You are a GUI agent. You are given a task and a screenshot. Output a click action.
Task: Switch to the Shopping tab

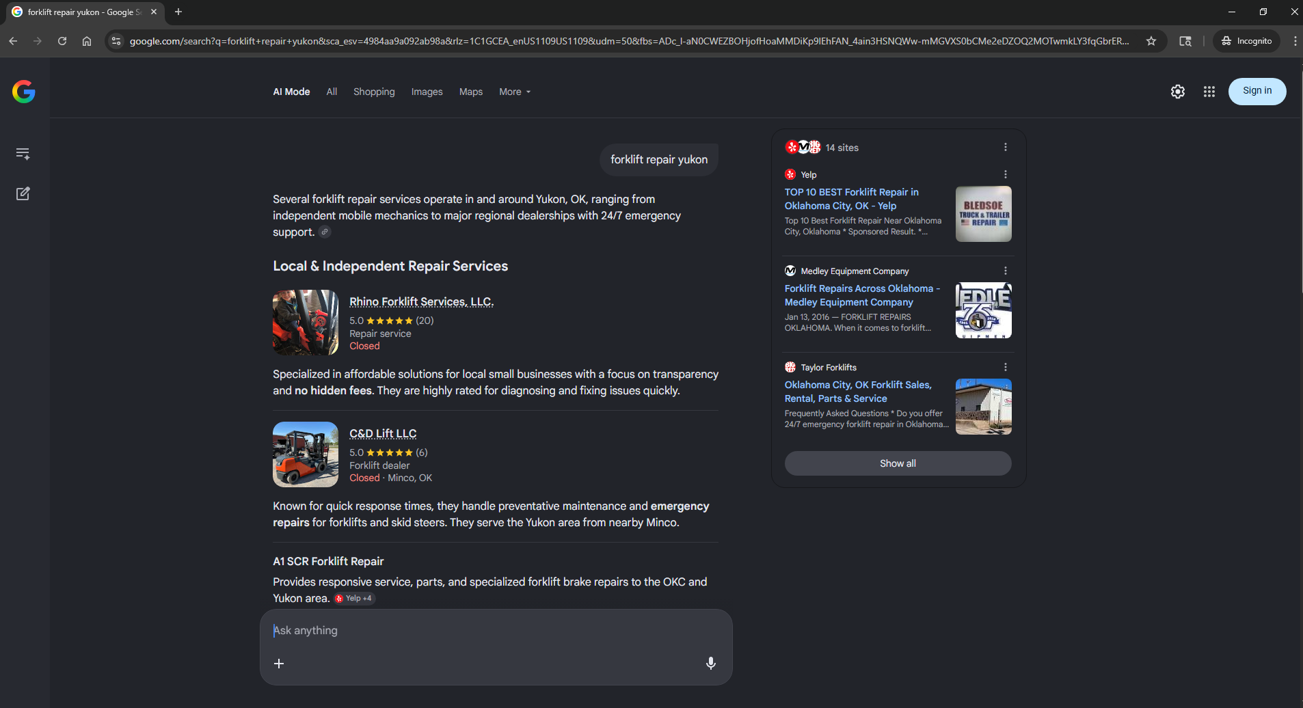374,92
